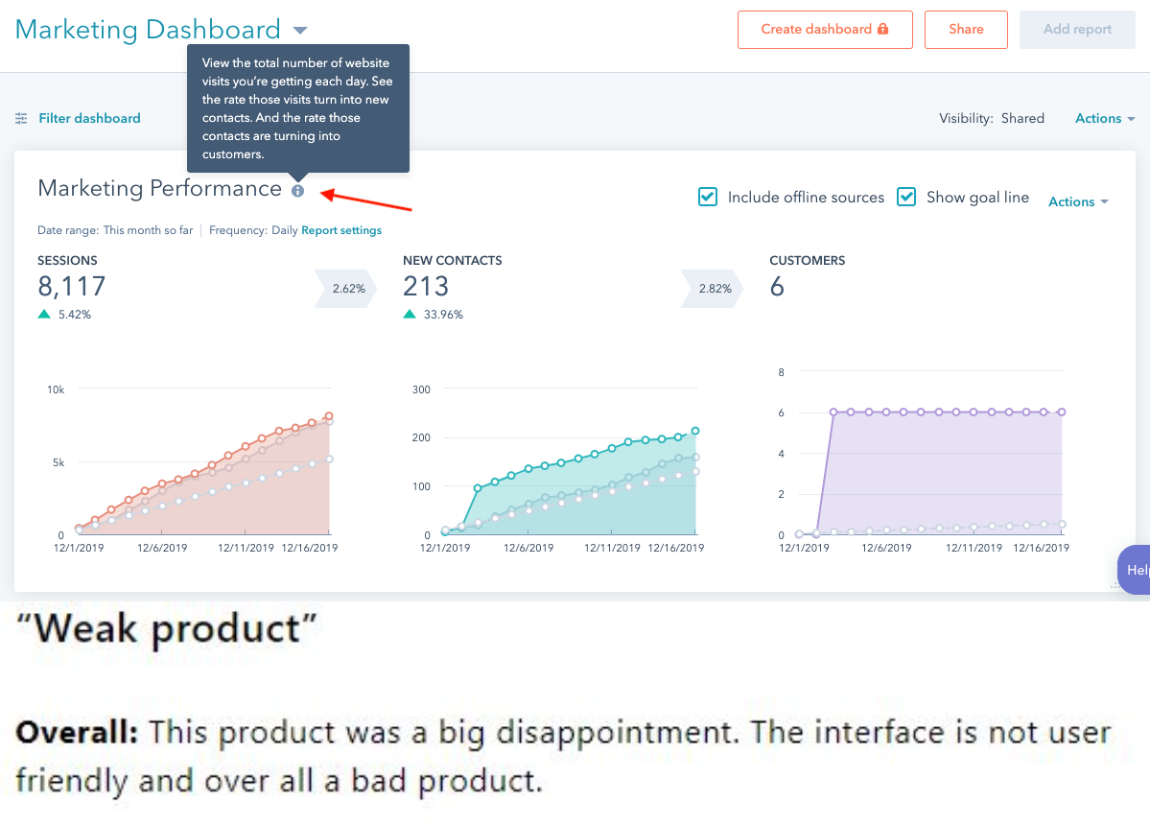Image resolution: width=1150 pixels, height=825 pixels.
Task: Click the info icon beside Marketing Performance
Action: point(298,191)
